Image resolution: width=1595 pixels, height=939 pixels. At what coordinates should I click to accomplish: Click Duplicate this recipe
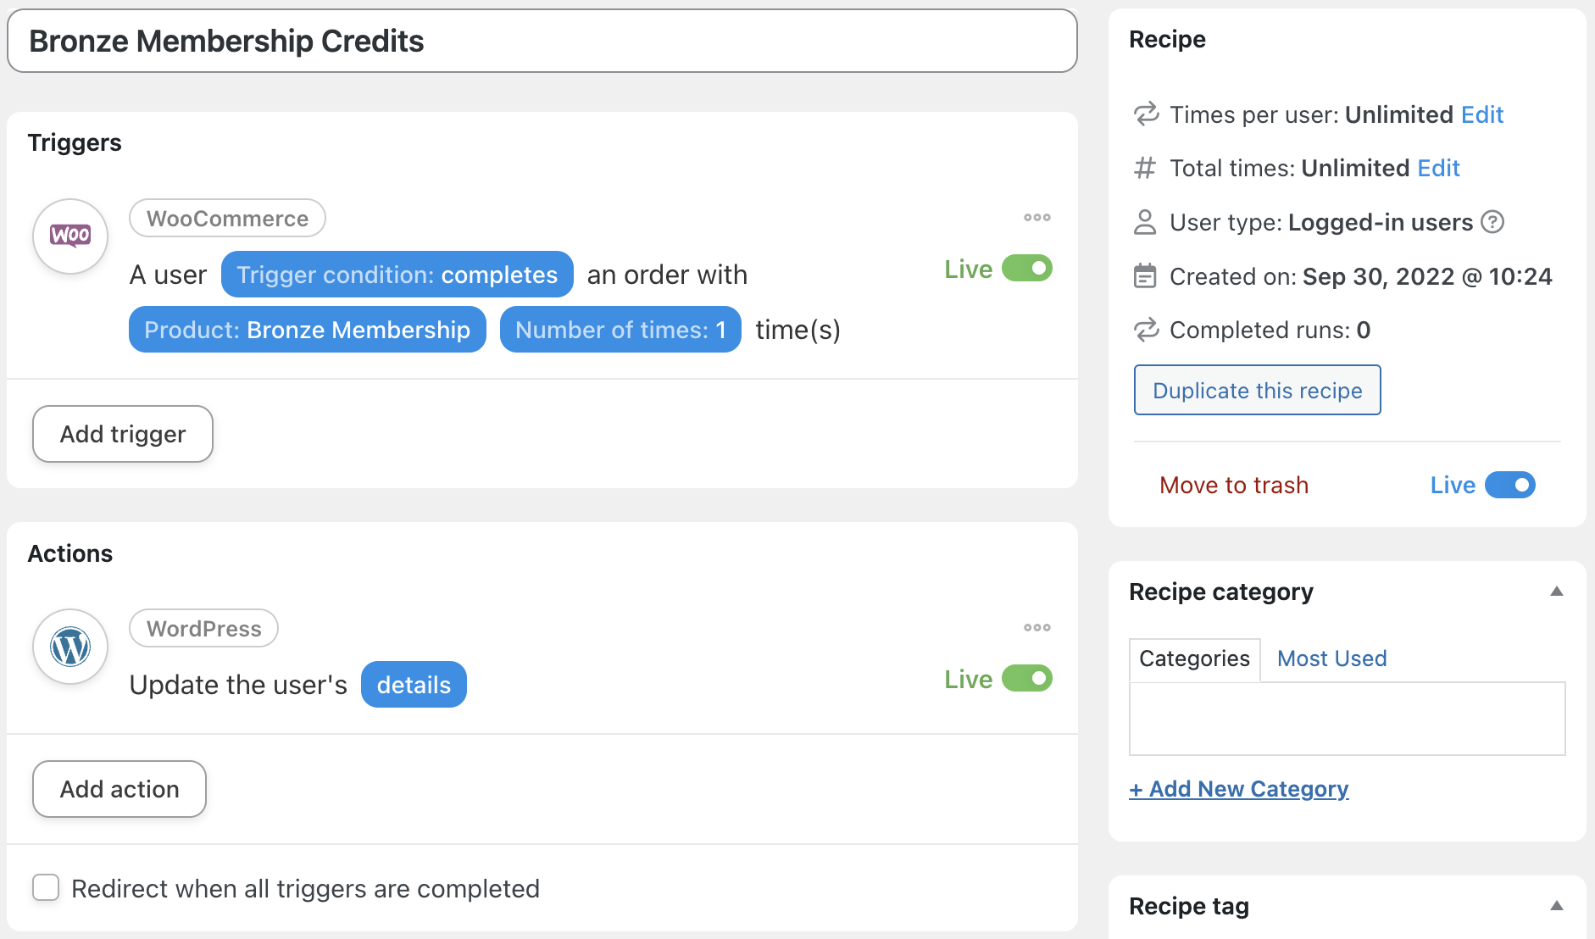(x=1258, y=390)
